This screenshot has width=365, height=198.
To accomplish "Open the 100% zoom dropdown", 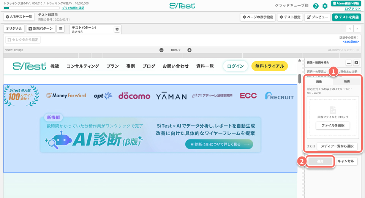I will click(175, 50).
